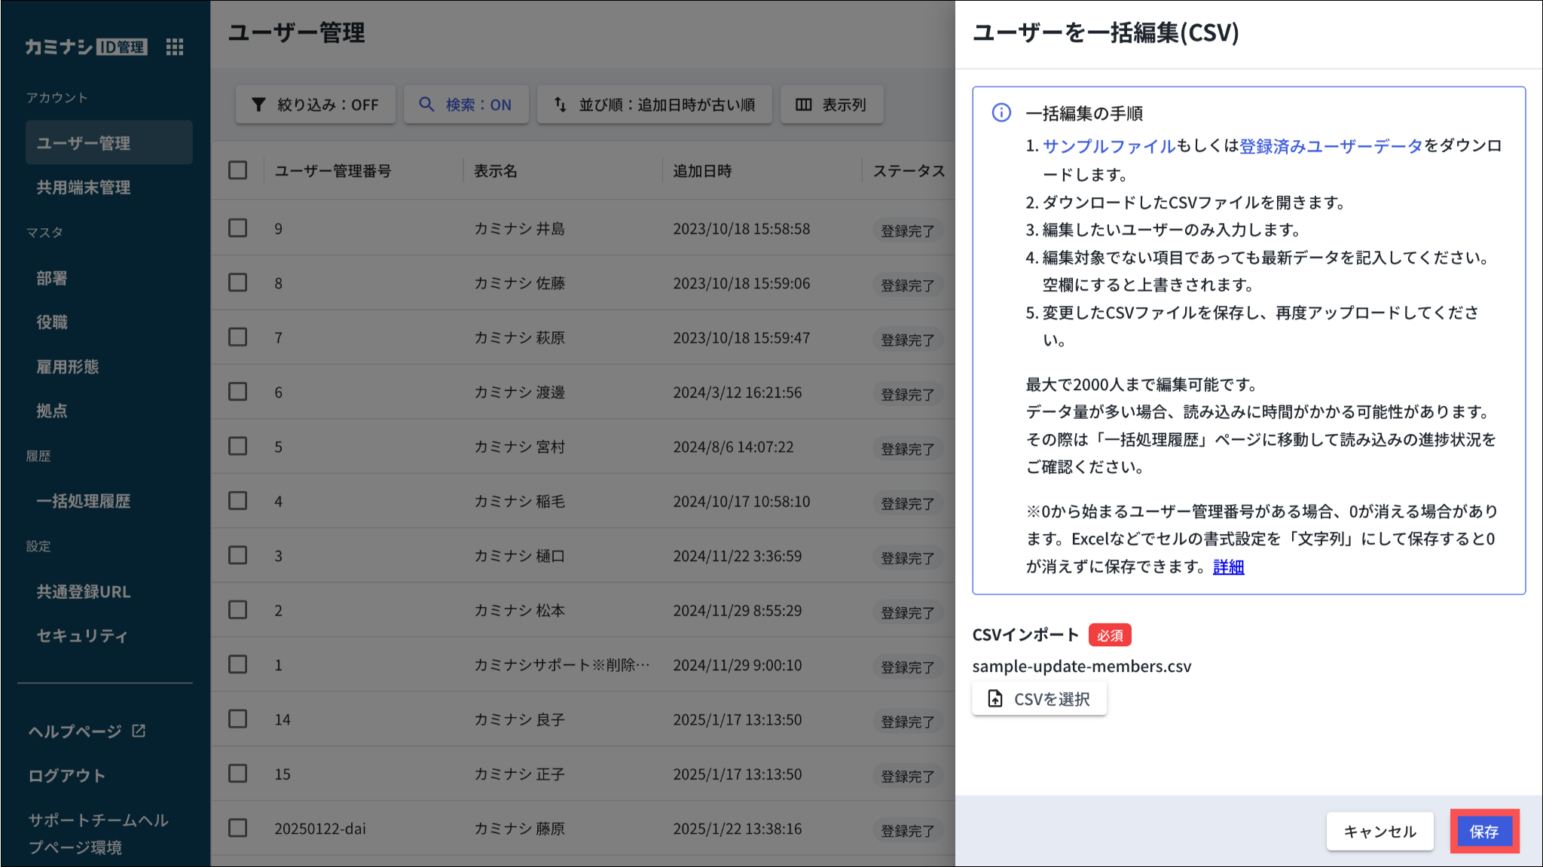Click the sort order arrows icon
The width and height of the screenshot is (1543, 867).
coord(560,105)
